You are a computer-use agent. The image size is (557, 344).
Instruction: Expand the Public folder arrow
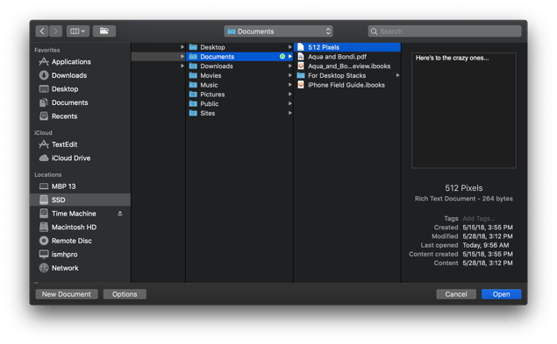tap(289, 103)
